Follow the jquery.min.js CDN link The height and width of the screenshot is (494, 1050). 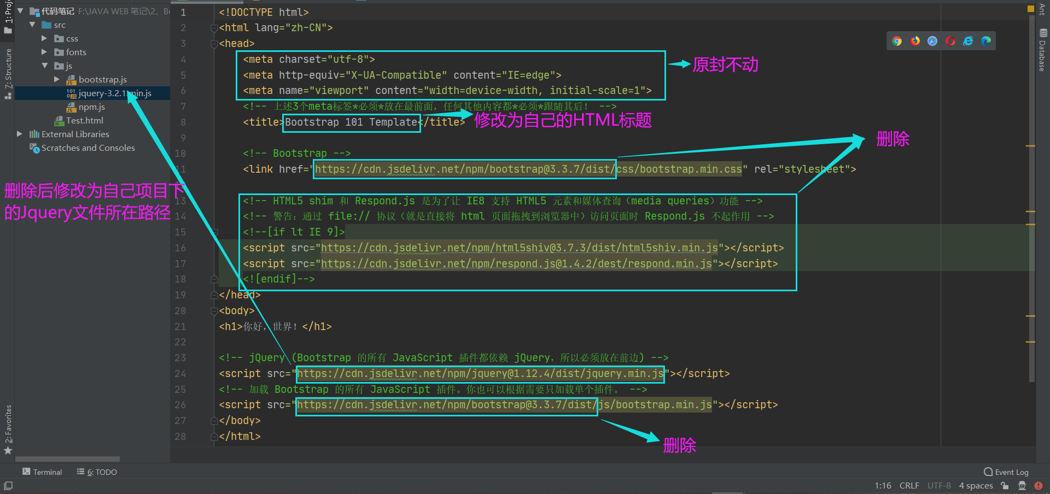click(x=480, y=374)
